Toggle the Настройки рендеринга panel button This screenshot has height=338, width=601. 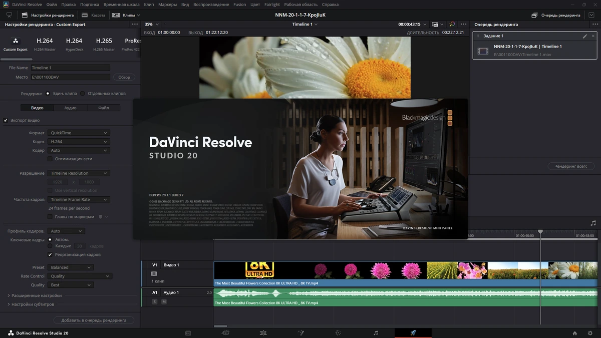(x=48, y=15)
